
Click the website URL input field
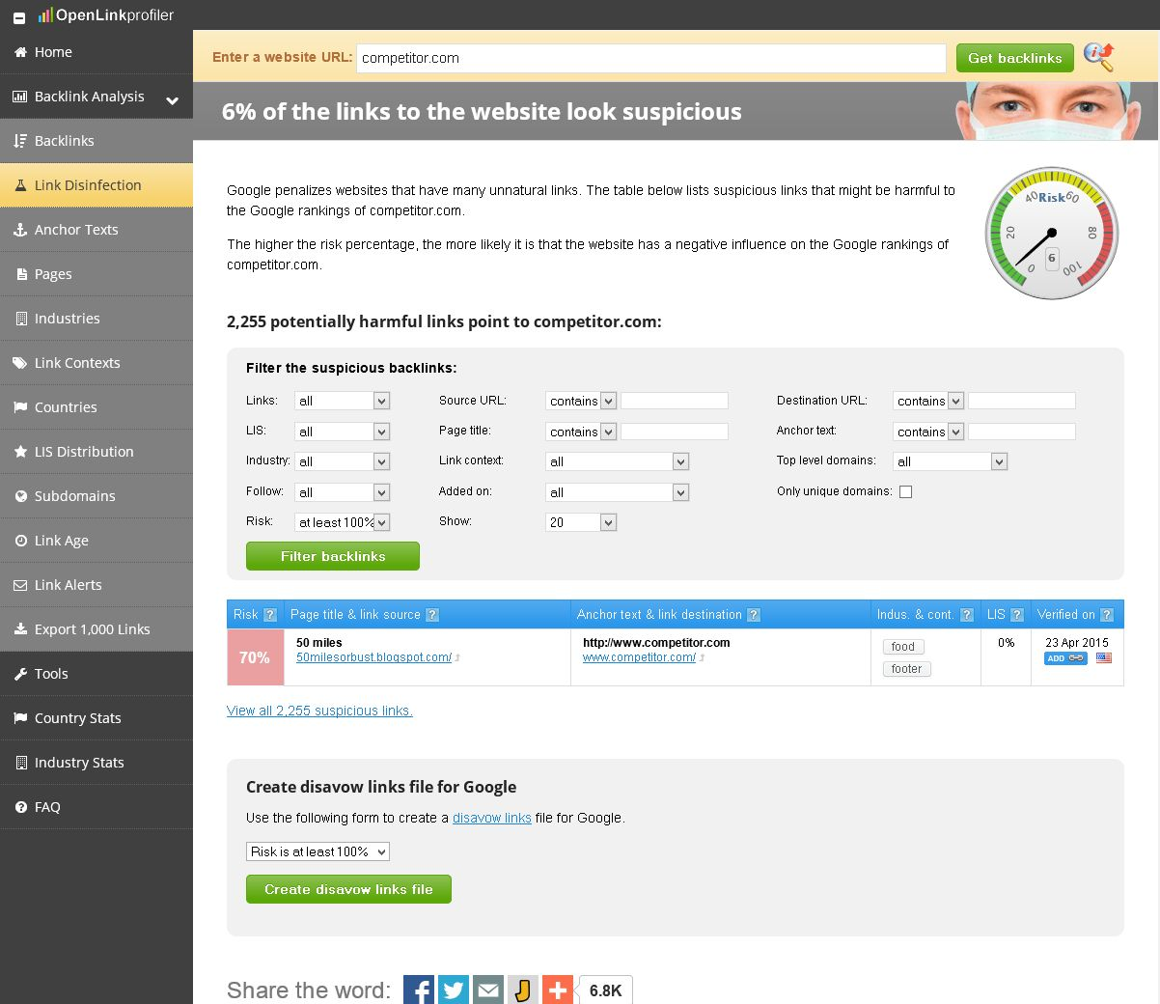point(651,58)
